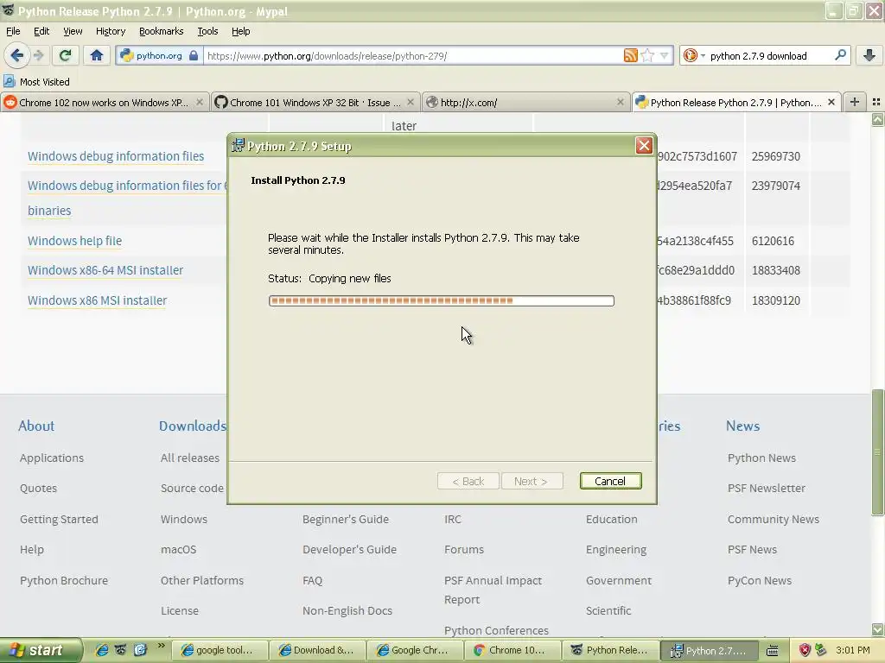Open the Help menu
Viewport: 885px width, 663px height.
(x=241, y=31)
